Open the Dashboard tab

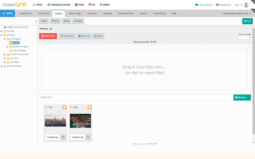pos(25,14)
